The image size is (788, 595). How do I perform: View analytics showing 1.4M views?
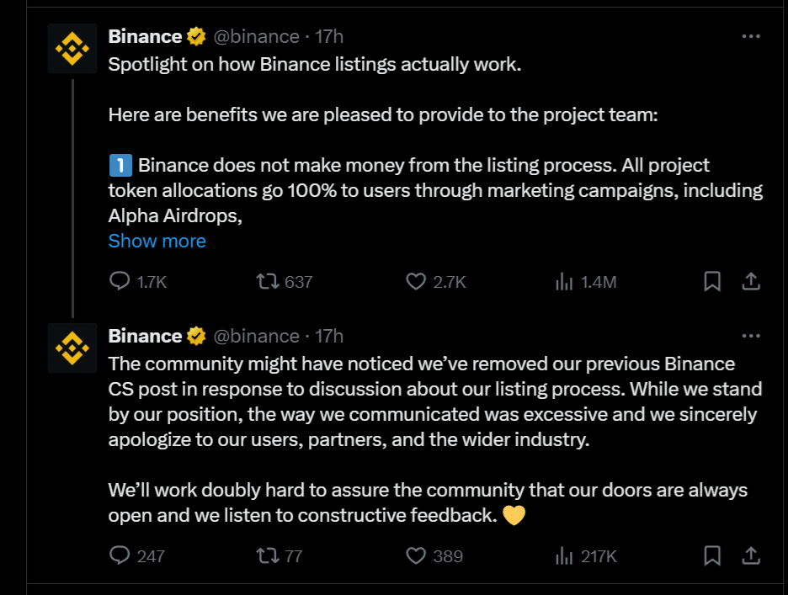(x=564, y=282)
